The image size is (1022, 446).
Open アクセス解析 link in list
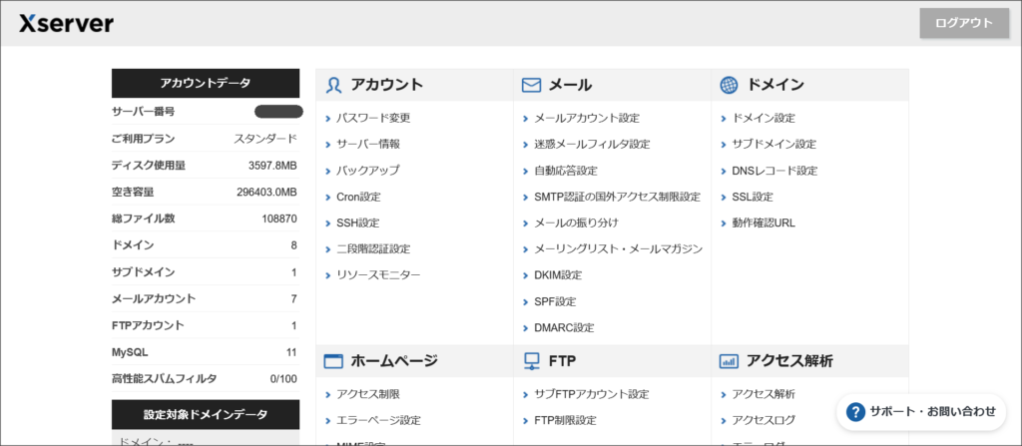[764, 394]
